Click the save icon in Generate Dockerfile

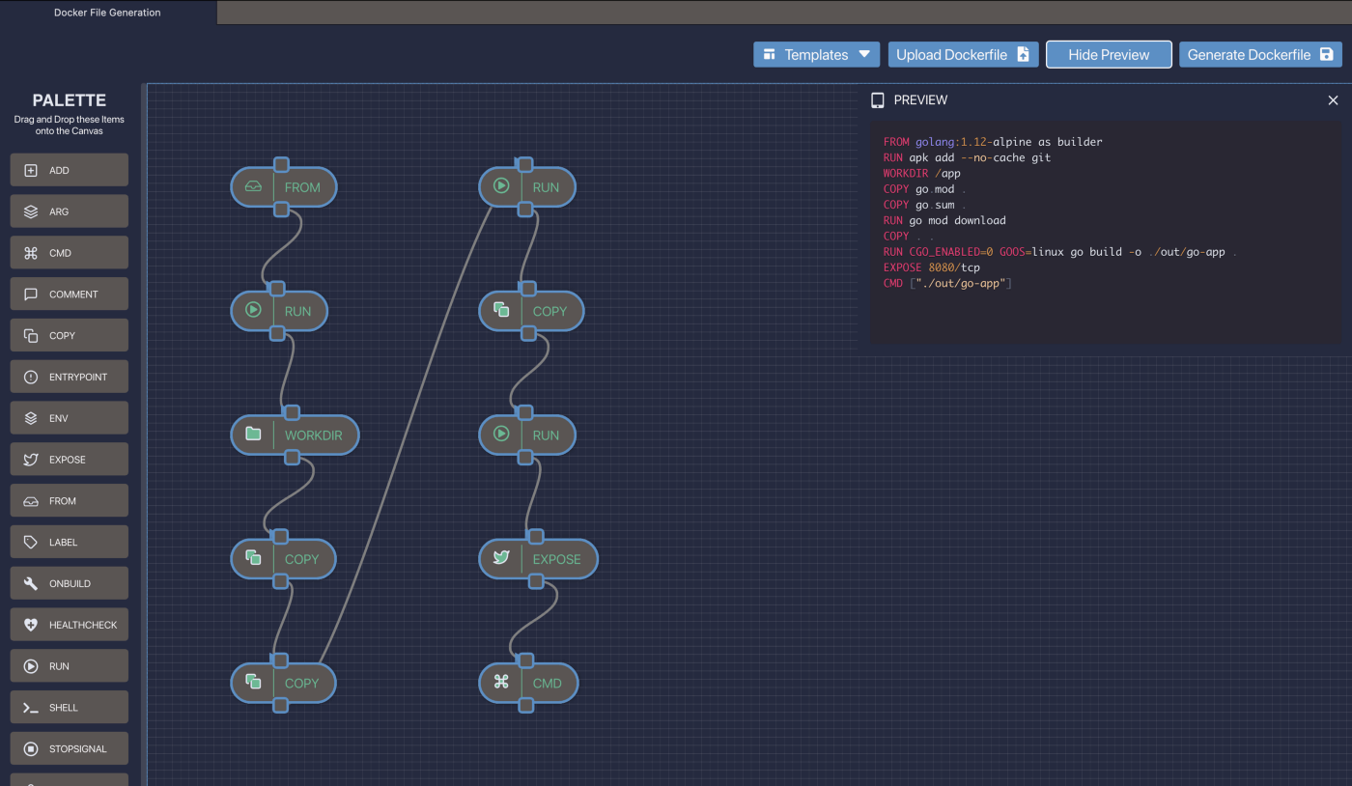[x=1327, y=55]
